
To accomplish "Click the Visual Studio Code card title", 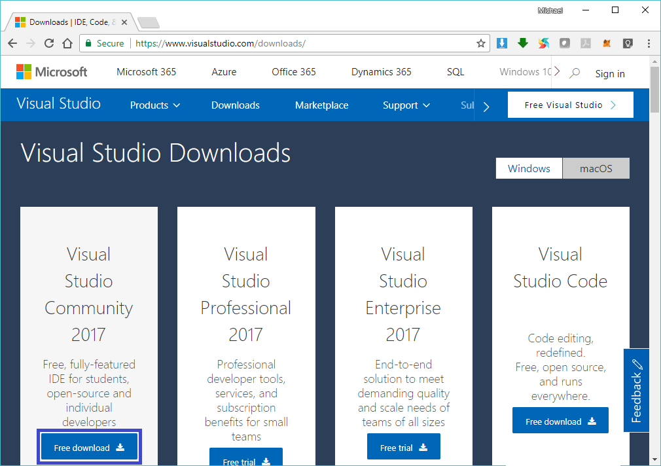I will coord(560,268).
